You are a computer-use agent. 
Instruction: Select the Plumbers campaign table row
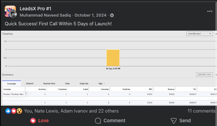click(14, 94)
